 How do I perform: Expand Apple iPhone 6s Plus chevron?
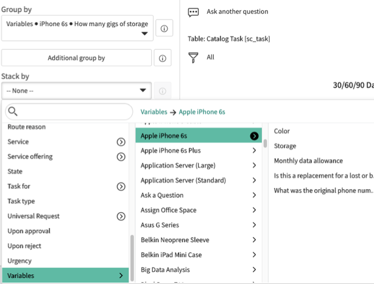click(x=254, y=150)
